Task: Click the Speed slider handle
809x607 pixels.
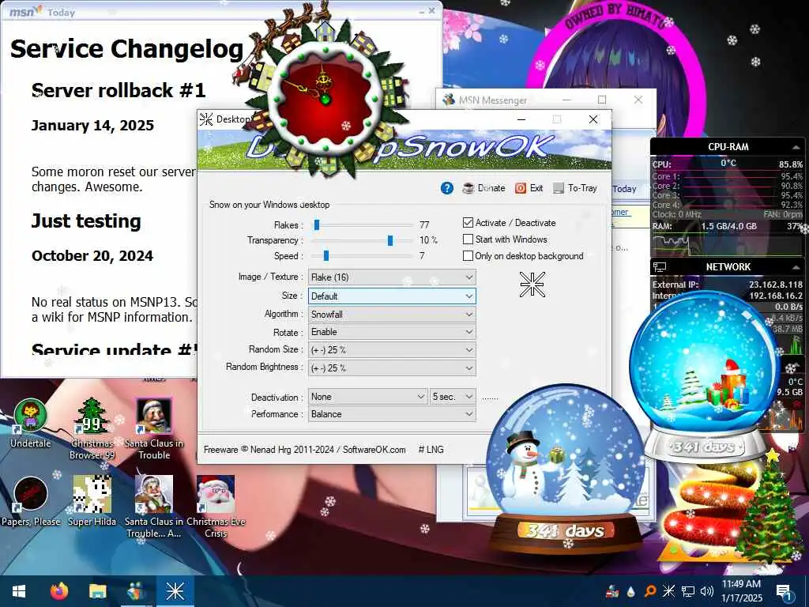Action: (x=326, y=255)
